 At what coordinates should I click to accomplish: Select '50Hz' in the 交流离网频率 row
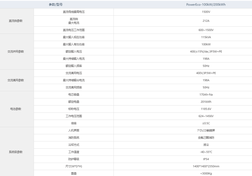point(206,88)
